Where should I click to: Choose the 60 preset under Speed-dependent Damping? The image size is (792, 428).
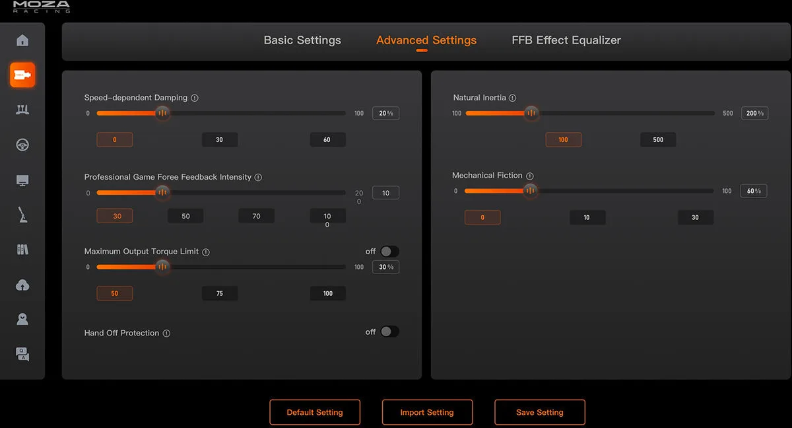point(327,140)
